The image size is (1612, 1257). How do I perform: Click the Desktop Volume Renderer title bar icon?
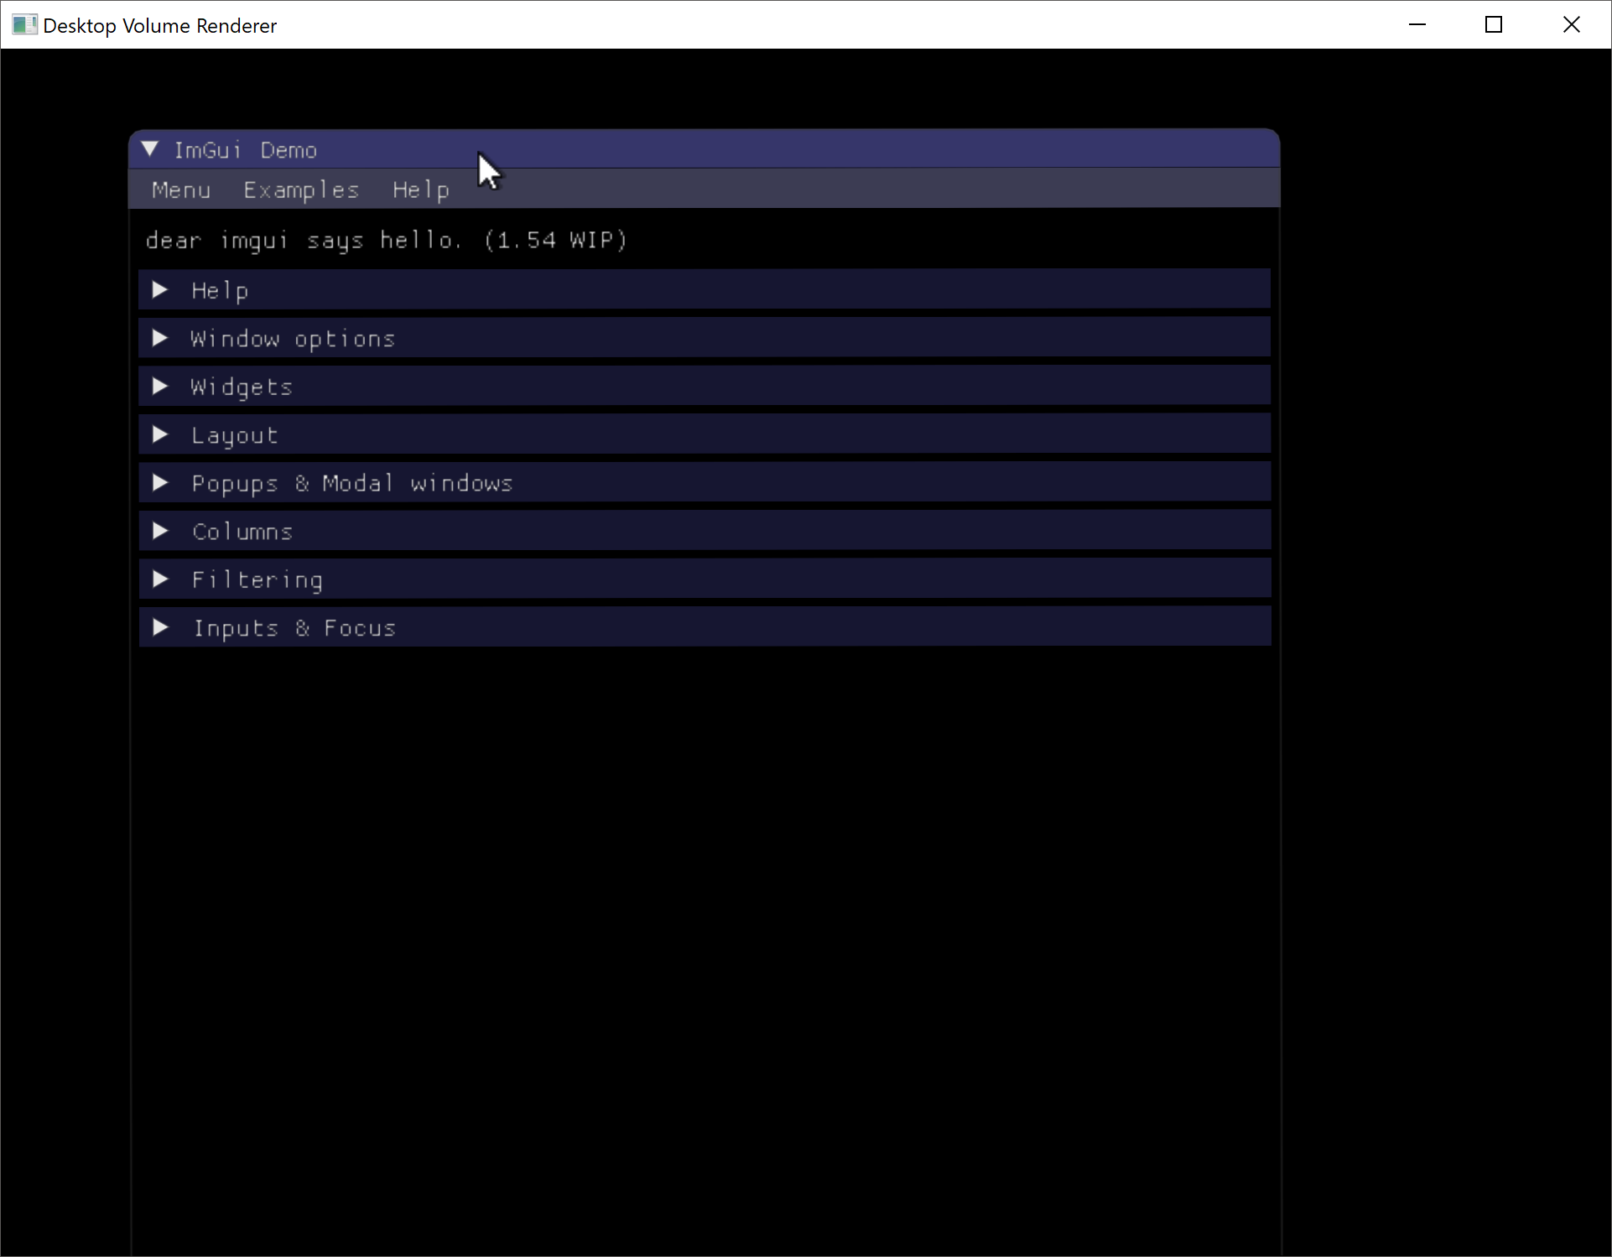23,24
